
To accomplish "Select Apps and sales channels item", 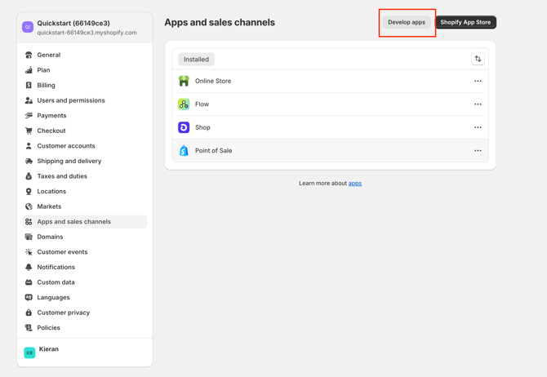I will 85,222.
